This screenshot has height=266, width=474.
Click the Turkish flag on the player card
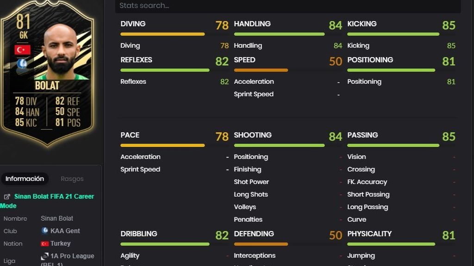click(22, 50)
